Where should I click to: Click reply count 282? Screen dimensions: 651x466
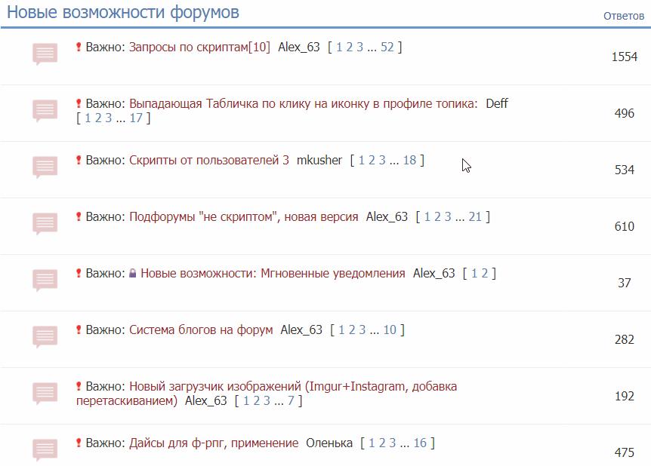point(624,339)
